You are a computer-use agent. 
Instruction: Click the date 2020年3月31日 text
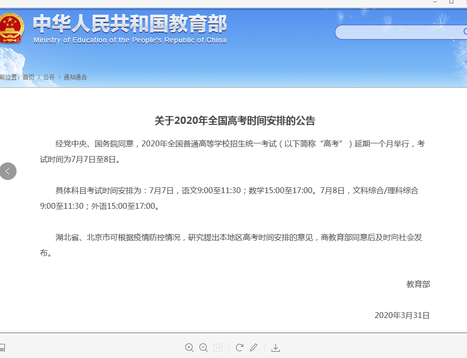(x=402, y=316)
